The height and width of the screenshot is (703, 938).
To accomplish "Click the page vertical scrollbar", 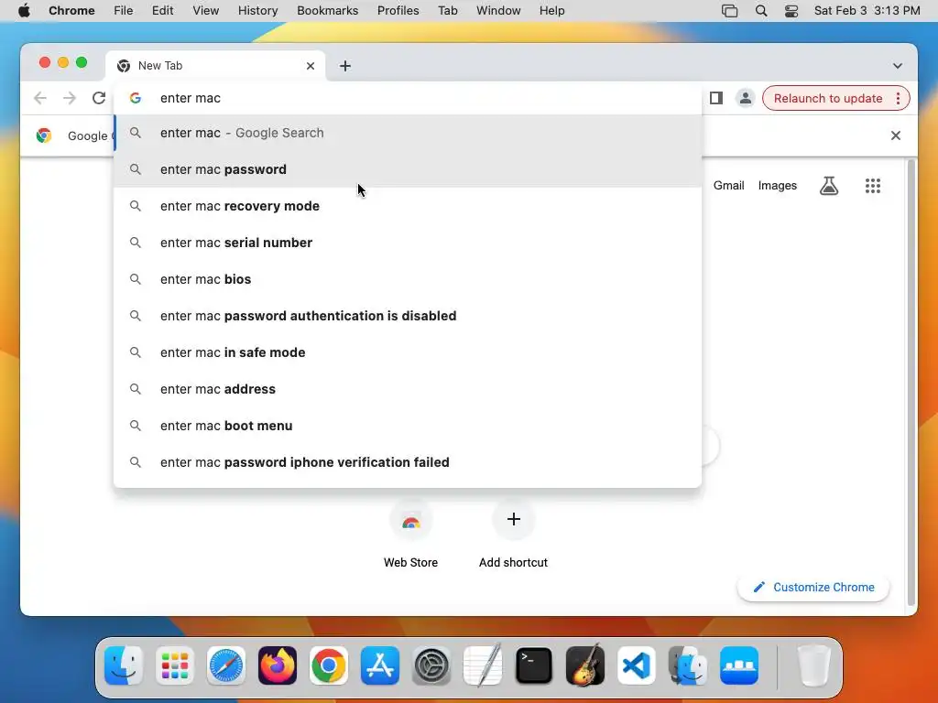I will tap(911, 383).
